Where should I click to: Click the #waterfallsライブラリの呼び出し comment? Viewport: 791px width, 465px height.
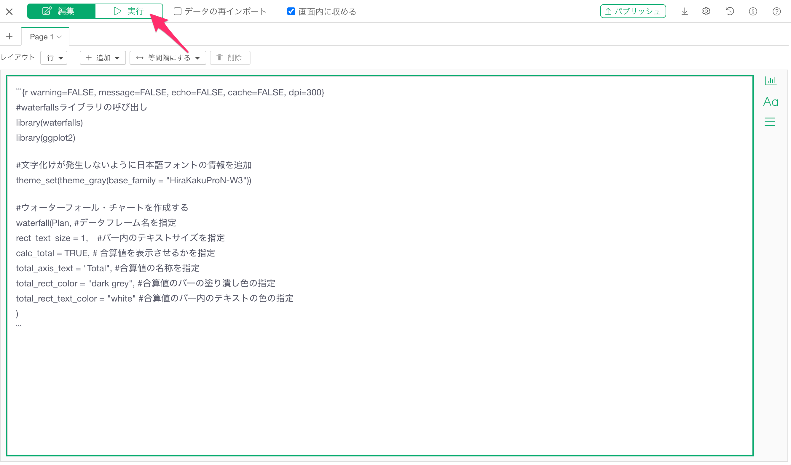[82, 108]
